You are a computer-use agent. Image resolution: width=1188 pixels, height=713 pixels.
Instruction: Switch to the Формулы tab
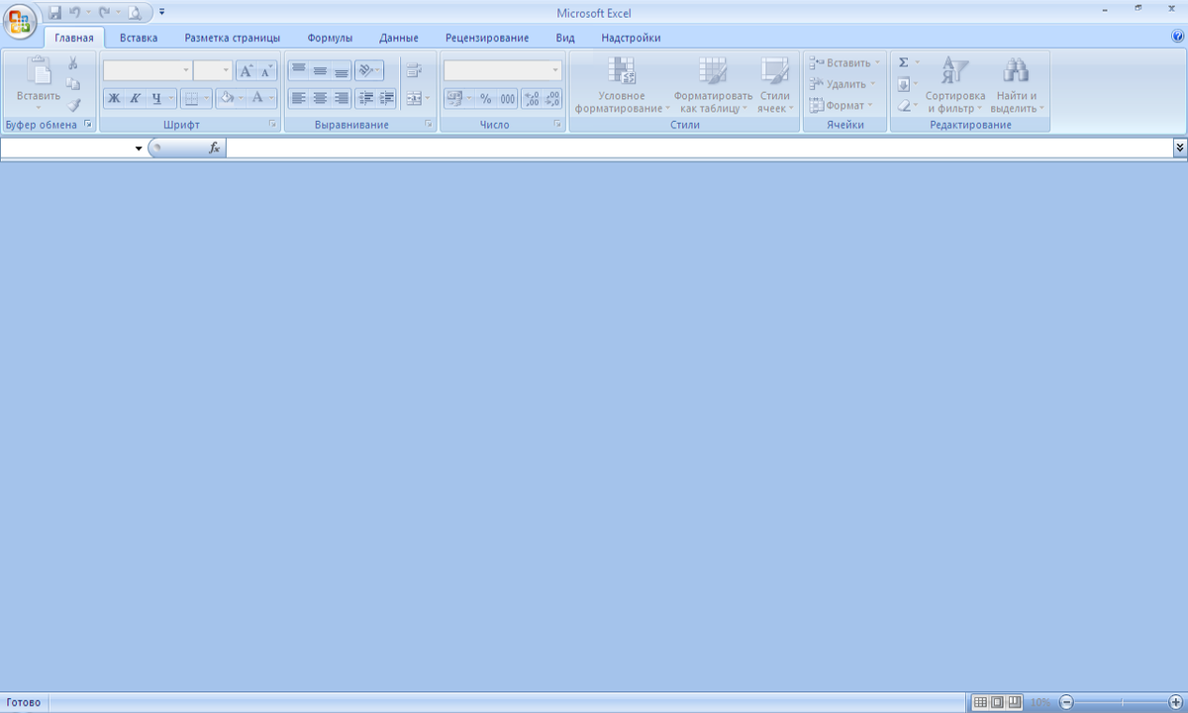point(330,38)
